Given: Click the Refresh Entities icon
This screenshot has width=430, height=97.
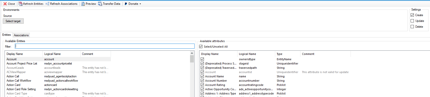Looking at the screenshot, I should click(20, 4).
